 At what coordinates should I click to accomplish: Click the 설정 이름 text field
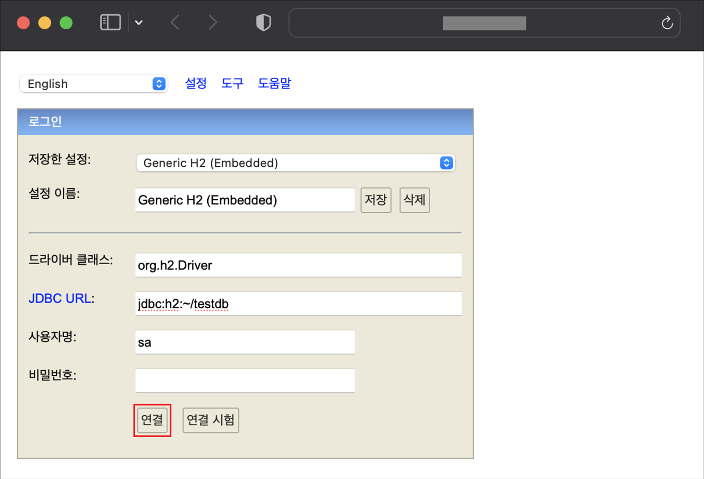coord(245,200)
